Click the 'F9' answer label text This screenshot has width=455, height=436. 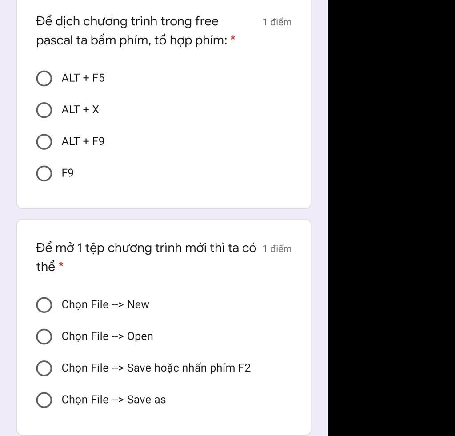coord(68,173)
